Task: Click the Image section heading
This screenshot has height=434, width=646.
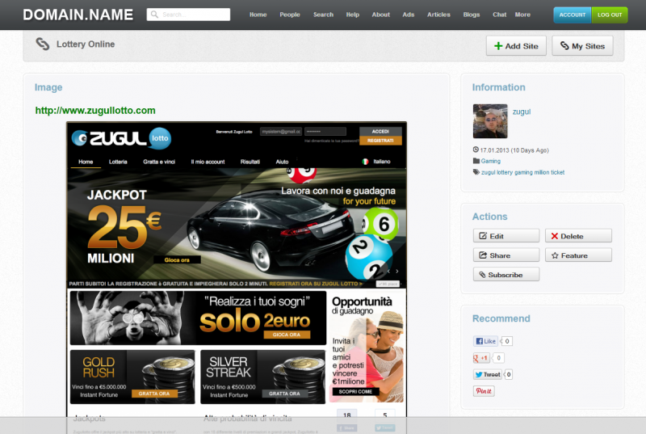Action: coord(48,87)
